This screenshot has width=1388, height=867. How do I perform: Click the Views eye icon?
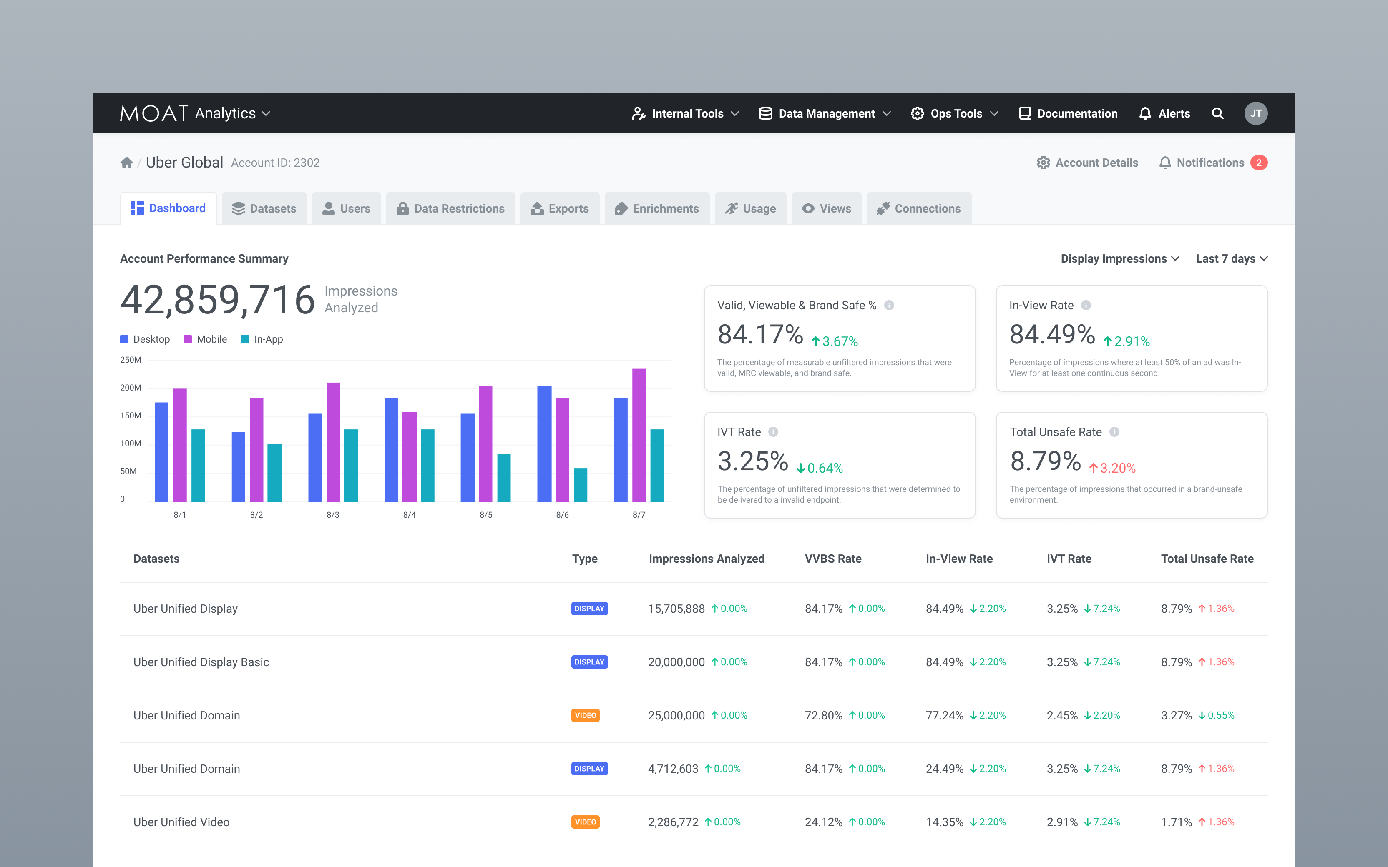pyautogui.click(x=808, y=209)
